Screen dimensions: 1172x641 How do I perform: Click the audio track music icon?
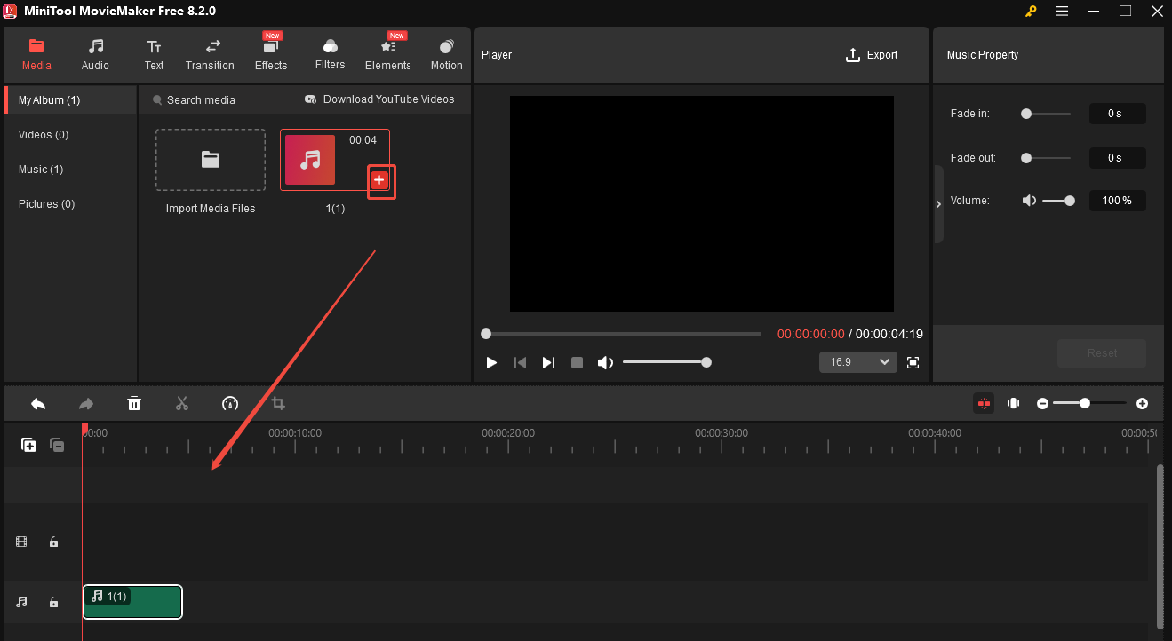tap(21, 602)
